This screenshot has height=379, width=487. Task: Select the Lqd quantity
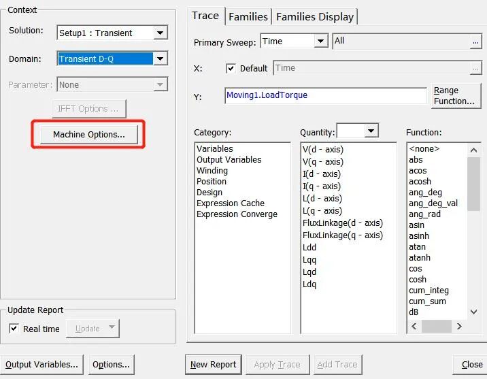pyautogui.click(x=309, y=272)
